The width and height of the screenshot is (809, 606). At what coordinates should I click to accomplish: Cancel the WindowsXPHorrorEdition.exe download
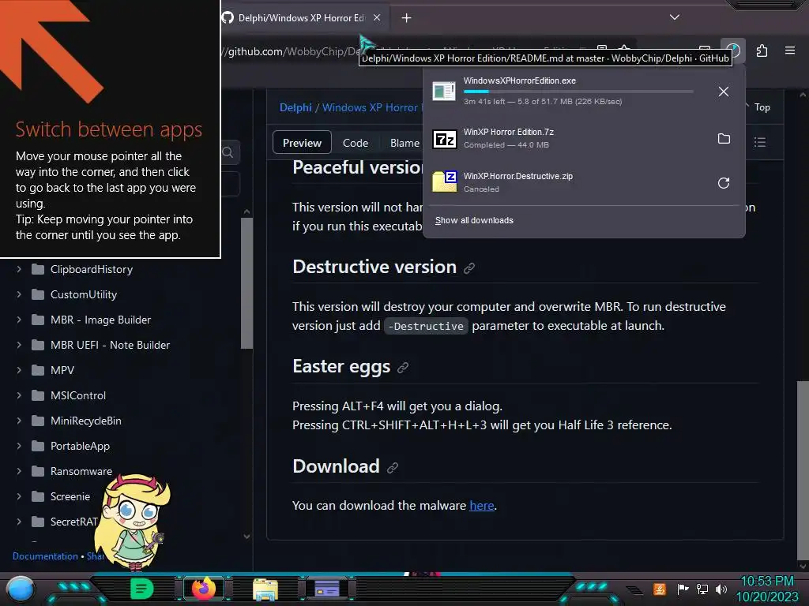(724, 92)
